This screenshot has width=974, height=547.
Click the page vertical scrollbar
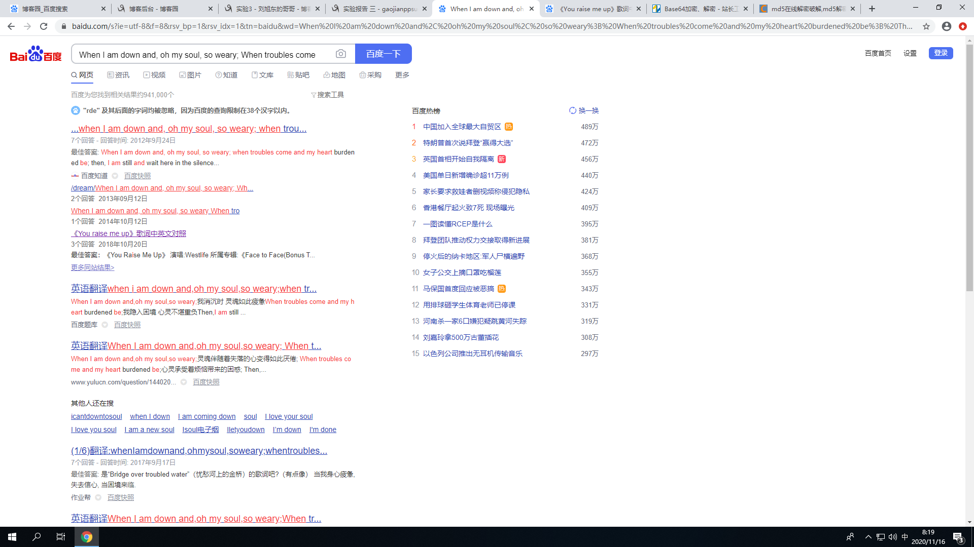969,167
